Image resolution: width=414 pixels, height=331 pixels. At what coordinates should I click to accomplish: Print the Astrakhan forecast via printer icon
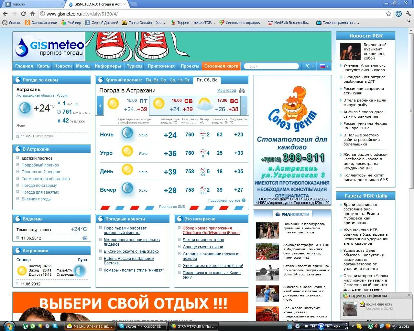[242, 91]
